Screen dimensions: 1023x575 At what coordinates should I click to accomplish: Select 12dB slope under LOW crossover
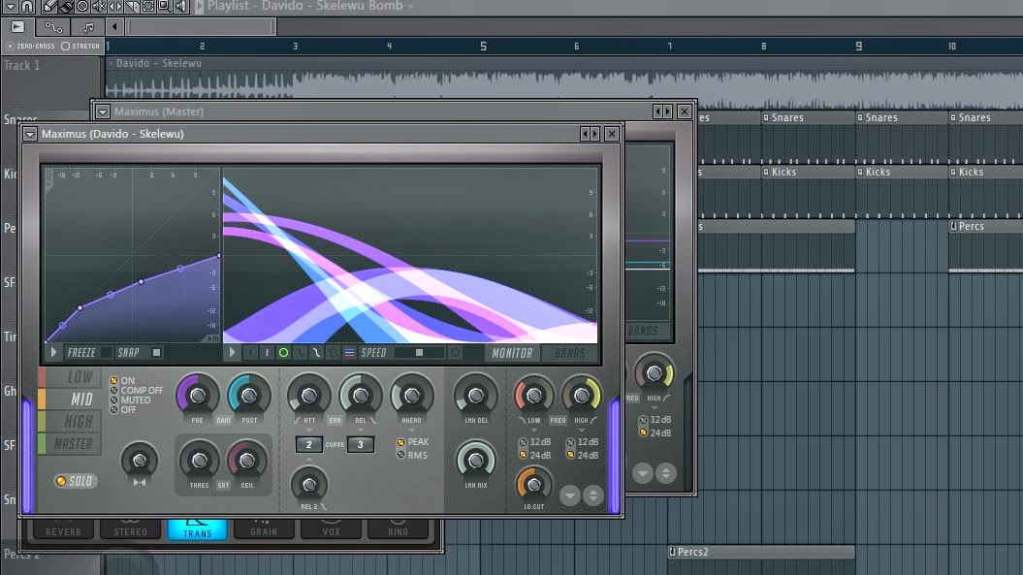535,442
